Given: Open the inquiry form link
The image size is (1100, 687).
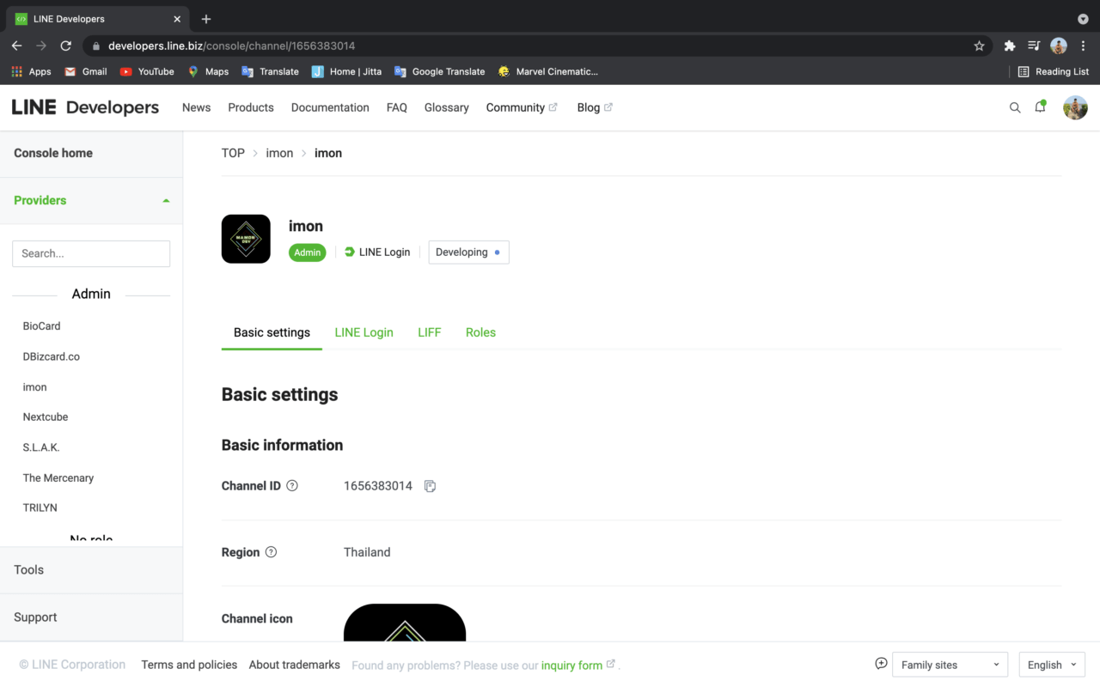Looking at the screenshot, I should 571,665.
